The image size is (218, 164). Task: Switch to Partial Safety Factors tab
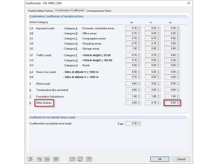[x=41, y=11]
